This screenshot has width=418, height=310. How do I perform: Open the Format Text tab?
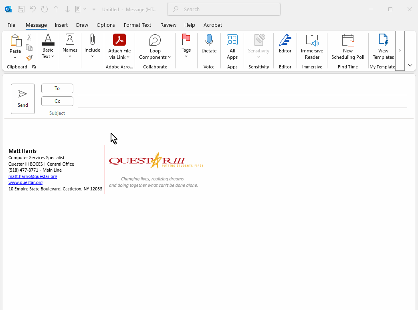(137, 25)
